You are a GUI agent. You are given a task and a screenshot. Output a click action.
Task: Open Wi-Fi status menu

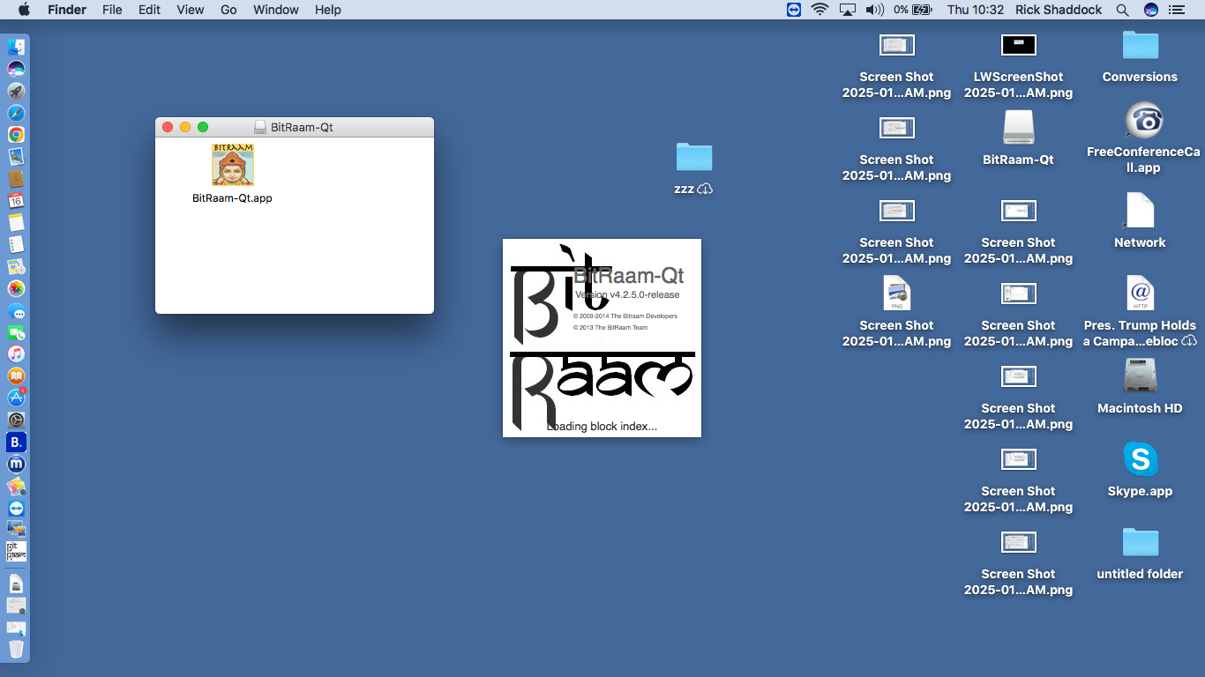820,10
